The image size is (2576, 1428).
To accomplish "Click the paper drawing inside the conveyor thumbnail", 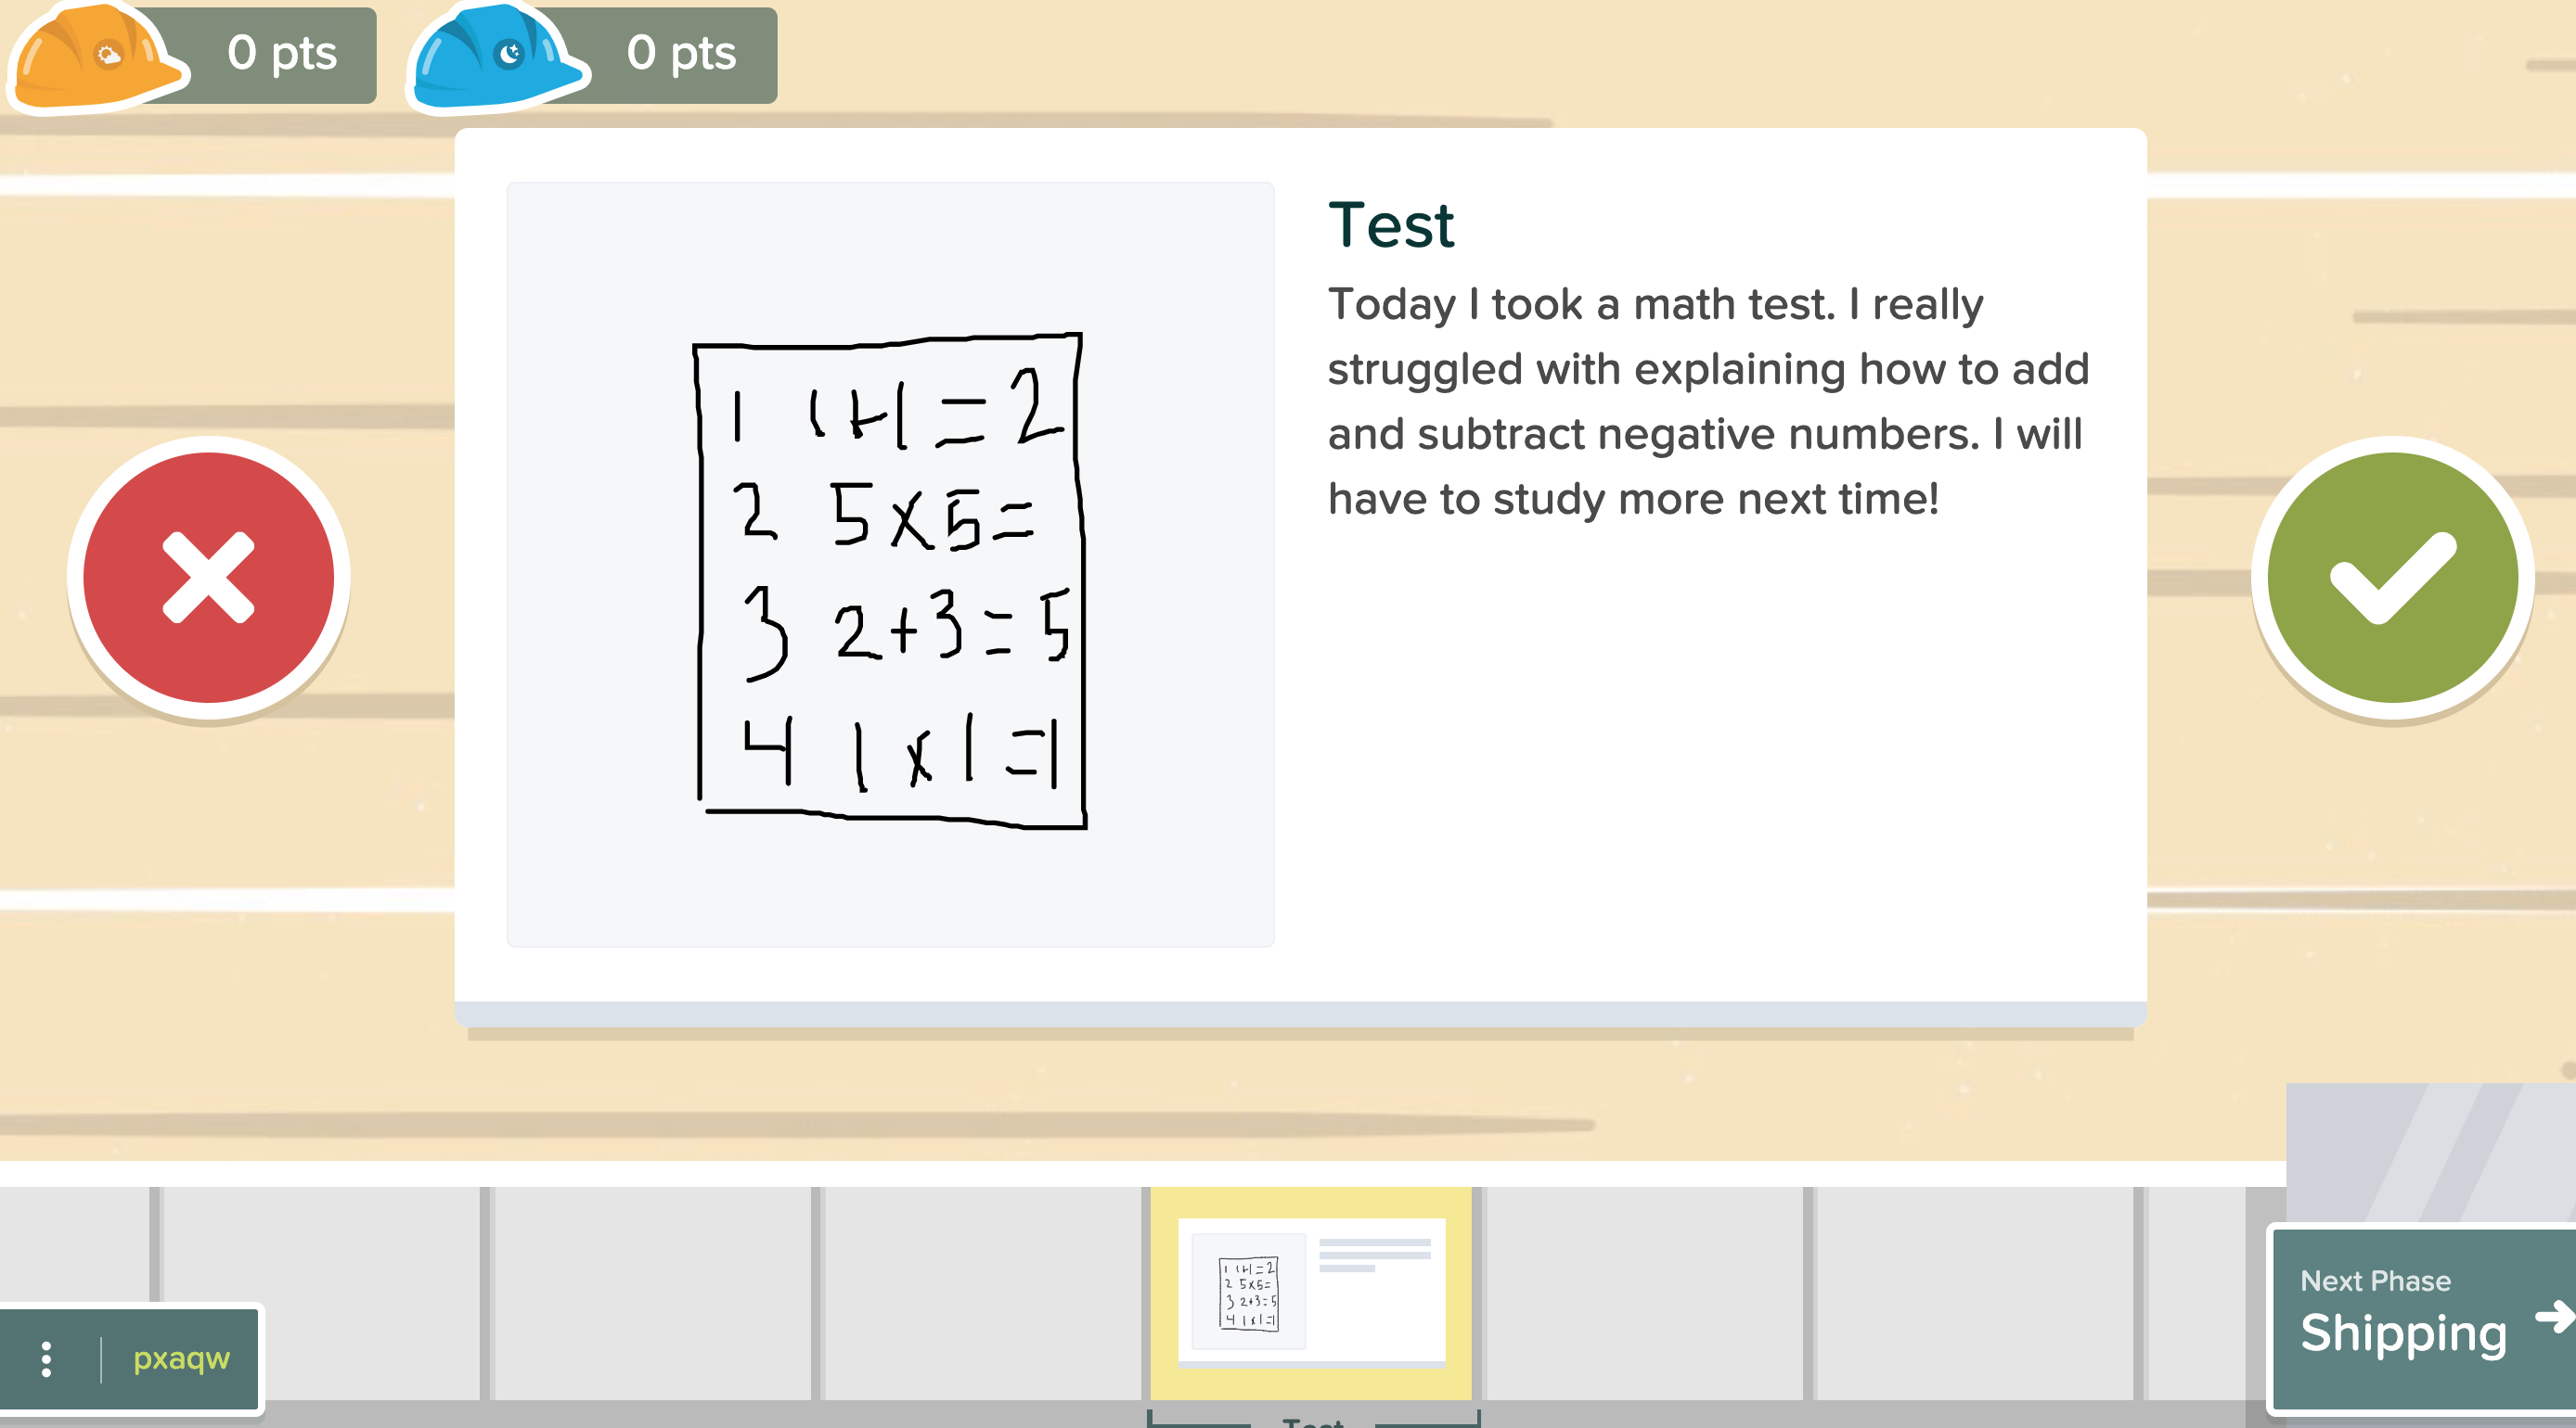I will 1247,1292.
